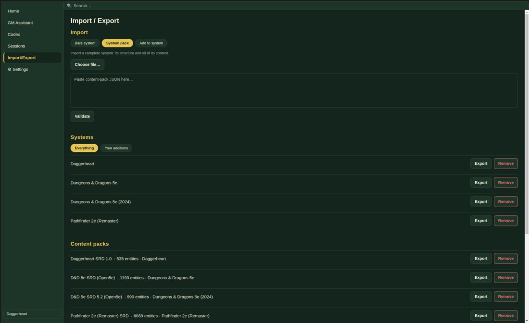This screenshot has height=323, width=529.
Task: Export Pathfinder 2e (Remaster) SRD pack
Action: click(481, 316)
